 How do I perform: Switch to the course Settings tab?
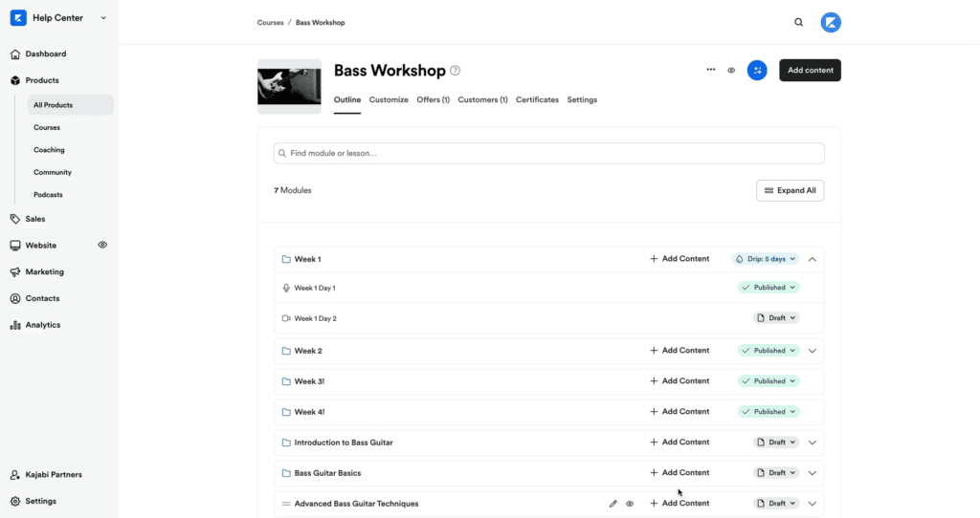582,99
